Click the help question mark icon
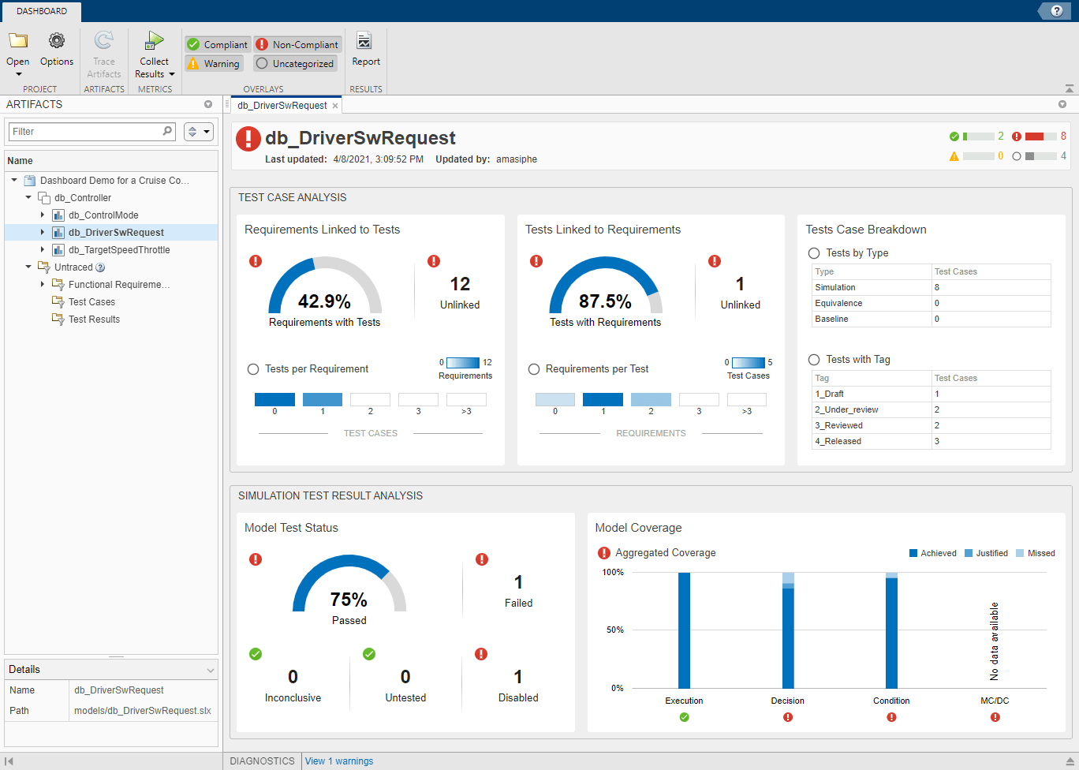This screenshot has width=1079, height=770. click(1056, 11)
